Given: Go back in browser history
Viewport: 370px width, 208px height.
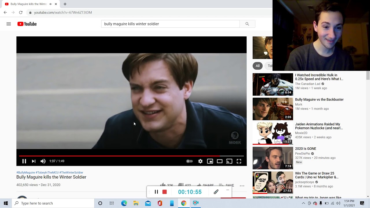Looking at the screenshot, I should (5, 12).
